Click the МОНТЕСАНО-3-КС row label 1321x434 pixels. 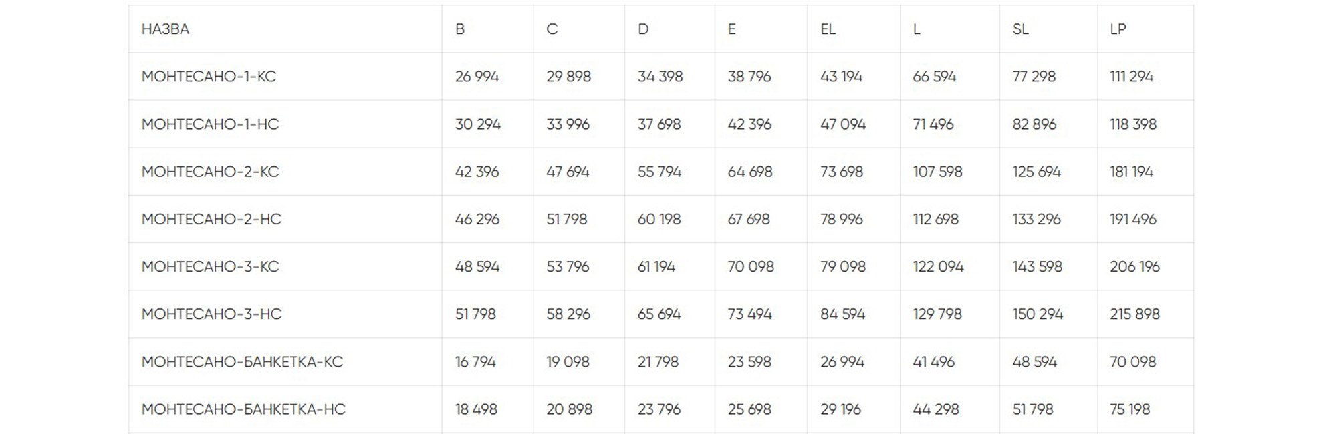(210, 266)
